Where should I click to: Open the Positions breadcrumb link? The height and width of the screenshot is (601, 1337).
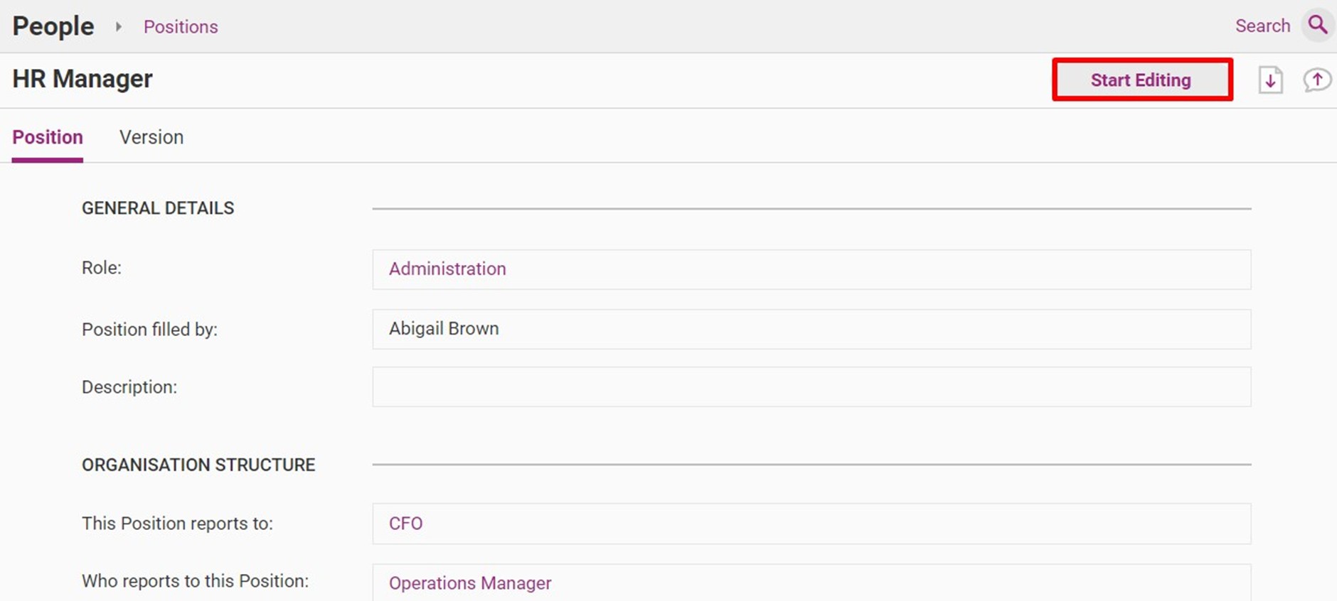181,26
